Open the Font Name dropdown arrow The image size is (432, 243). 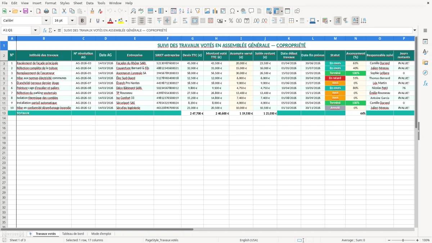point(46,21)
